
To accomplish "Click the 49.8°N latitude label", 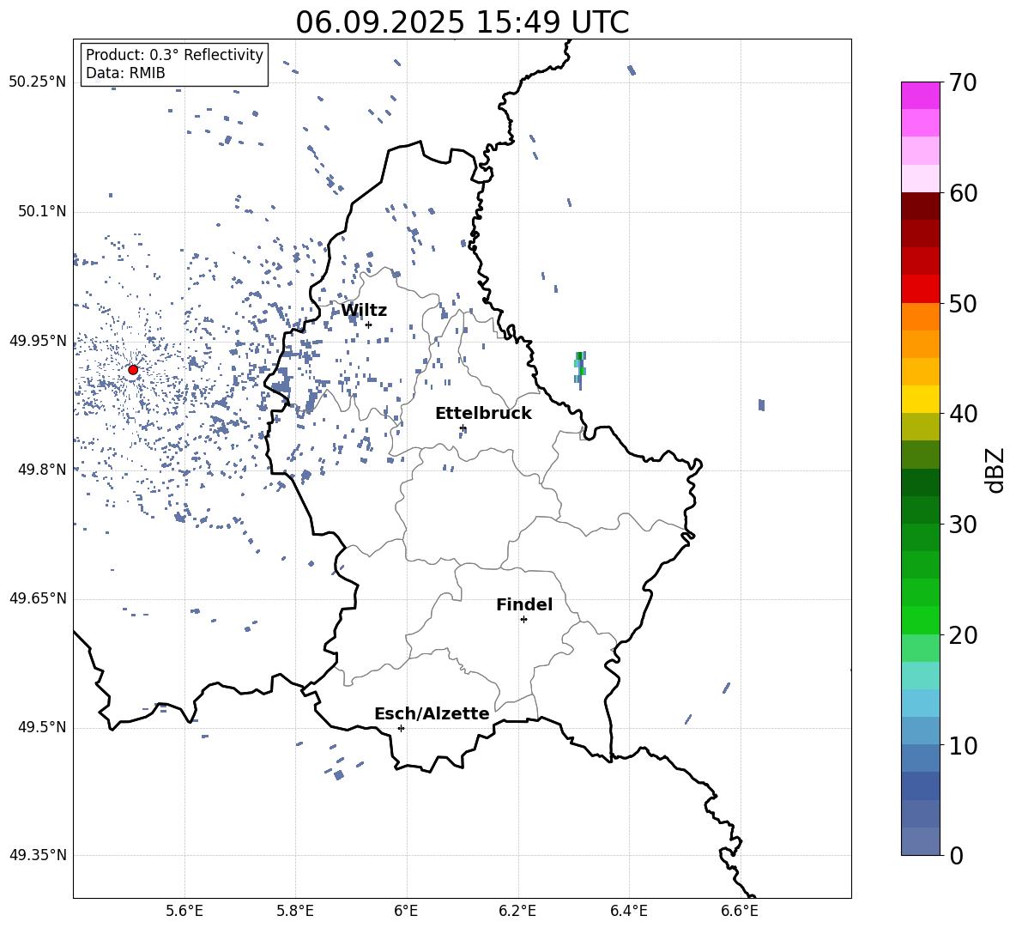I will (x=42, y=470).
